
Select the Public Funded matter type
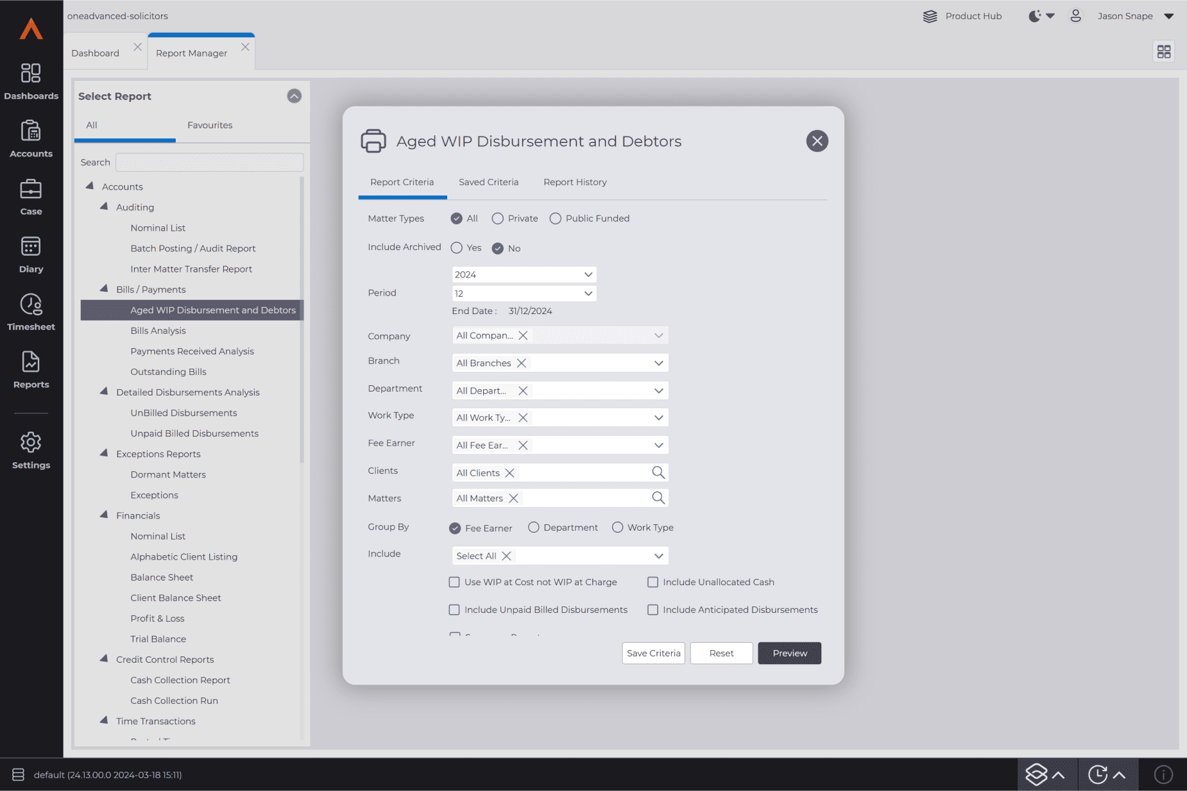tap(556, 219)
